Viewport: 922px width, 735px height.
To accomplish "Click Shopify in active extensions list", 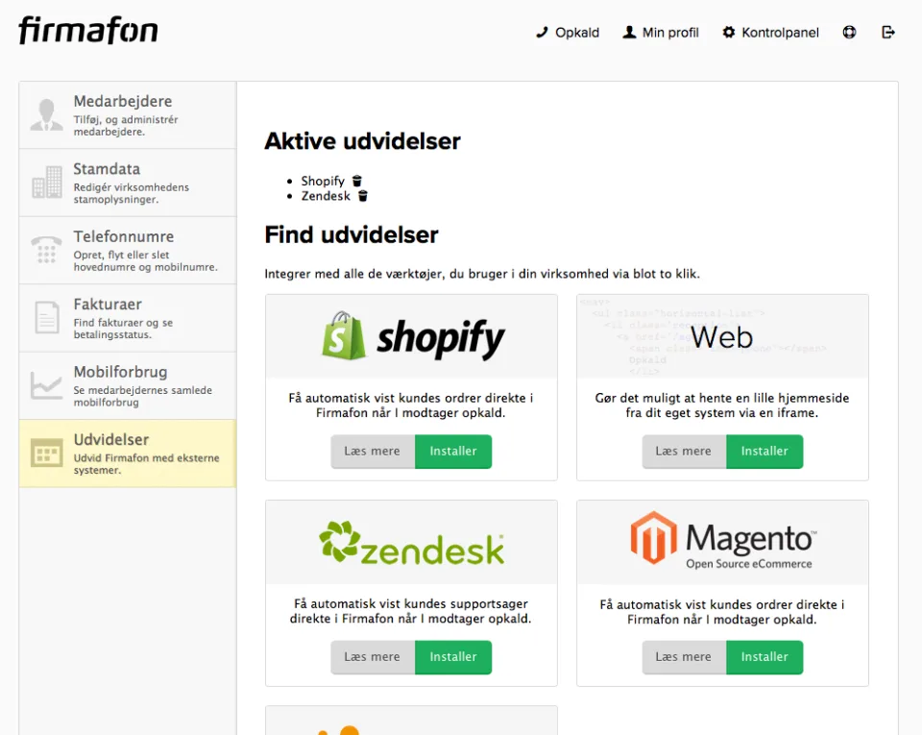I will click(323, 181).
